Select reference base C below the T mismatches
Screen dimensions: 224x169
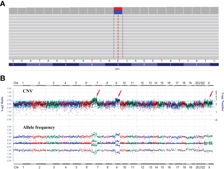click(118, 61)
